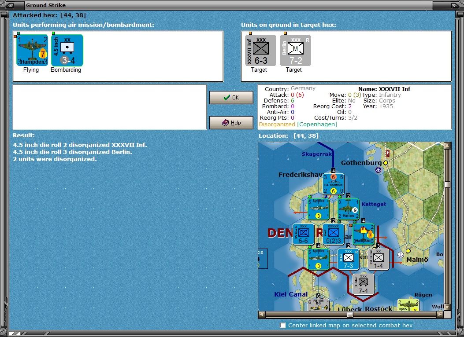Click the 7-4 XI Mot unit on map
Screen dimensions: 464x337
pos(363,285)
